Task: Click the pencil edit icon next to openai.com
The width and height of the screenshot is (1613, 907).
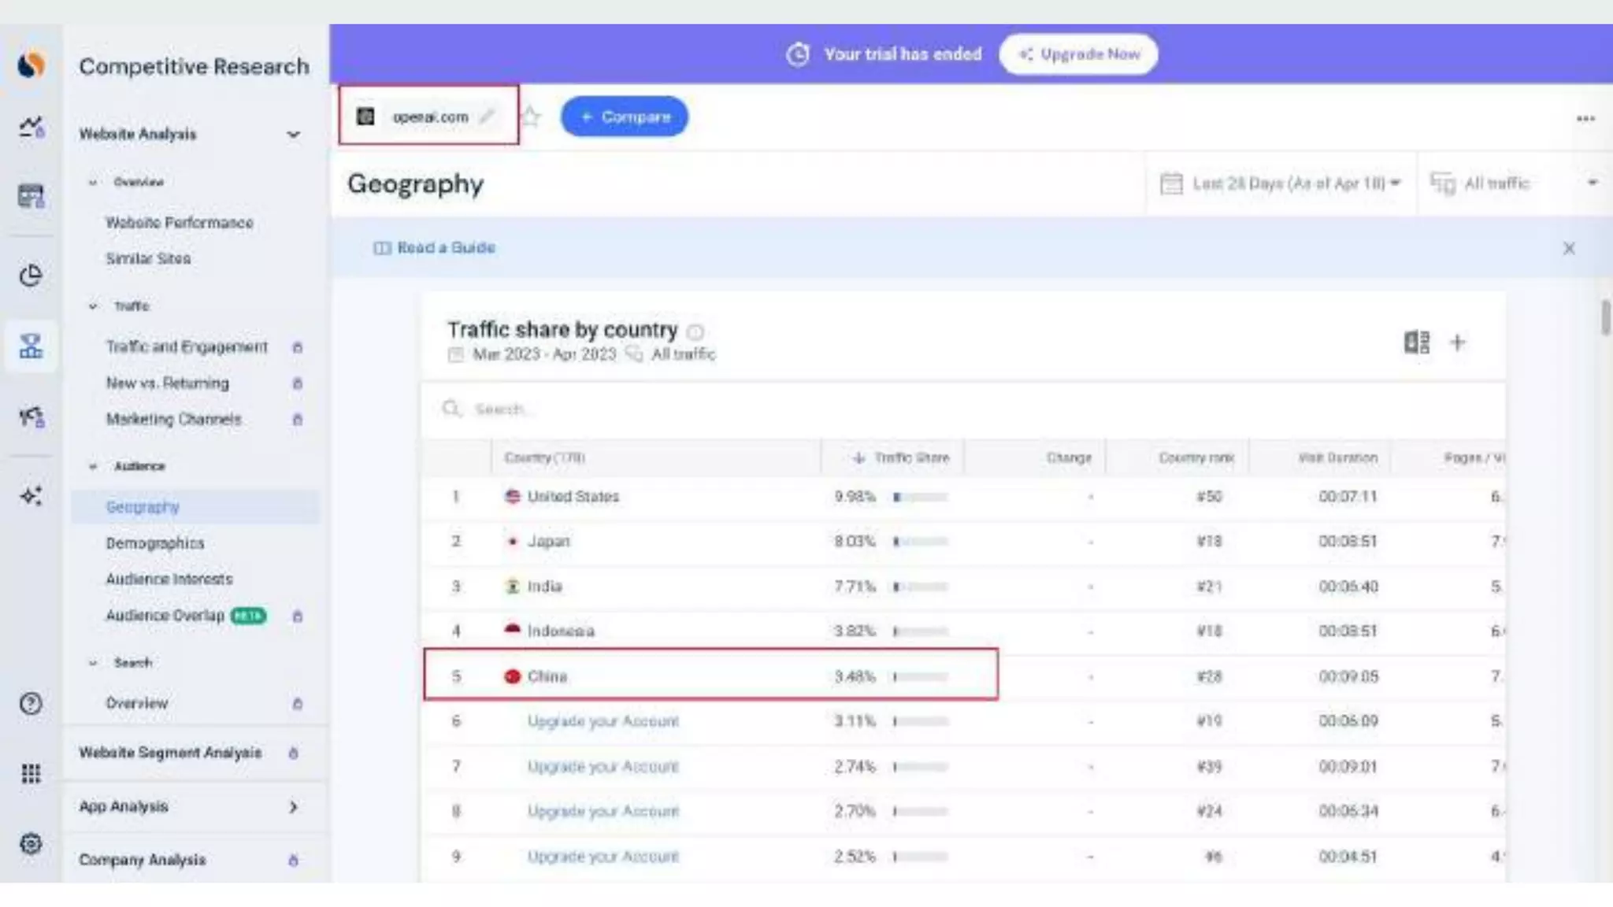Action: (x=488, y=117)
